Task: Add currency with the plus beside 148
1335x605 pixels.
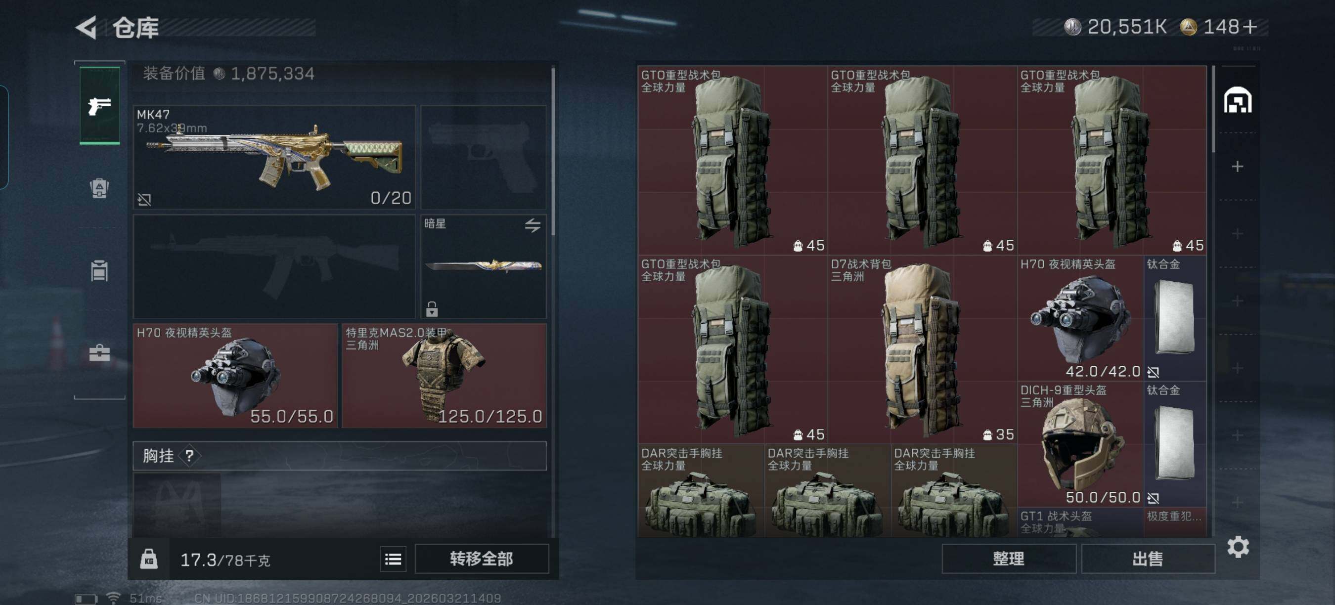Action: [1249, 26]
